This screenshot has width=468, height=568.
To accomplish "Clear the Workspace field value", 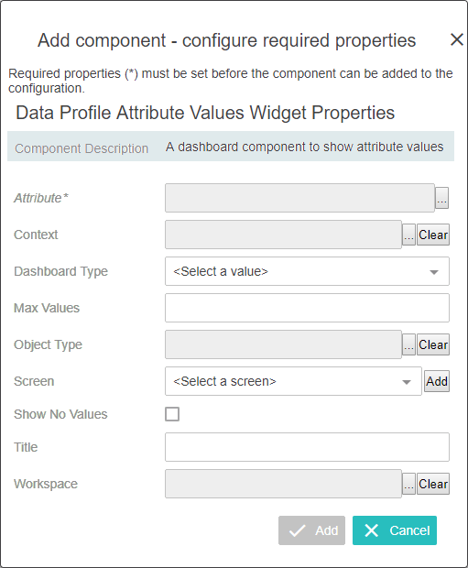I will pos(433,484).
